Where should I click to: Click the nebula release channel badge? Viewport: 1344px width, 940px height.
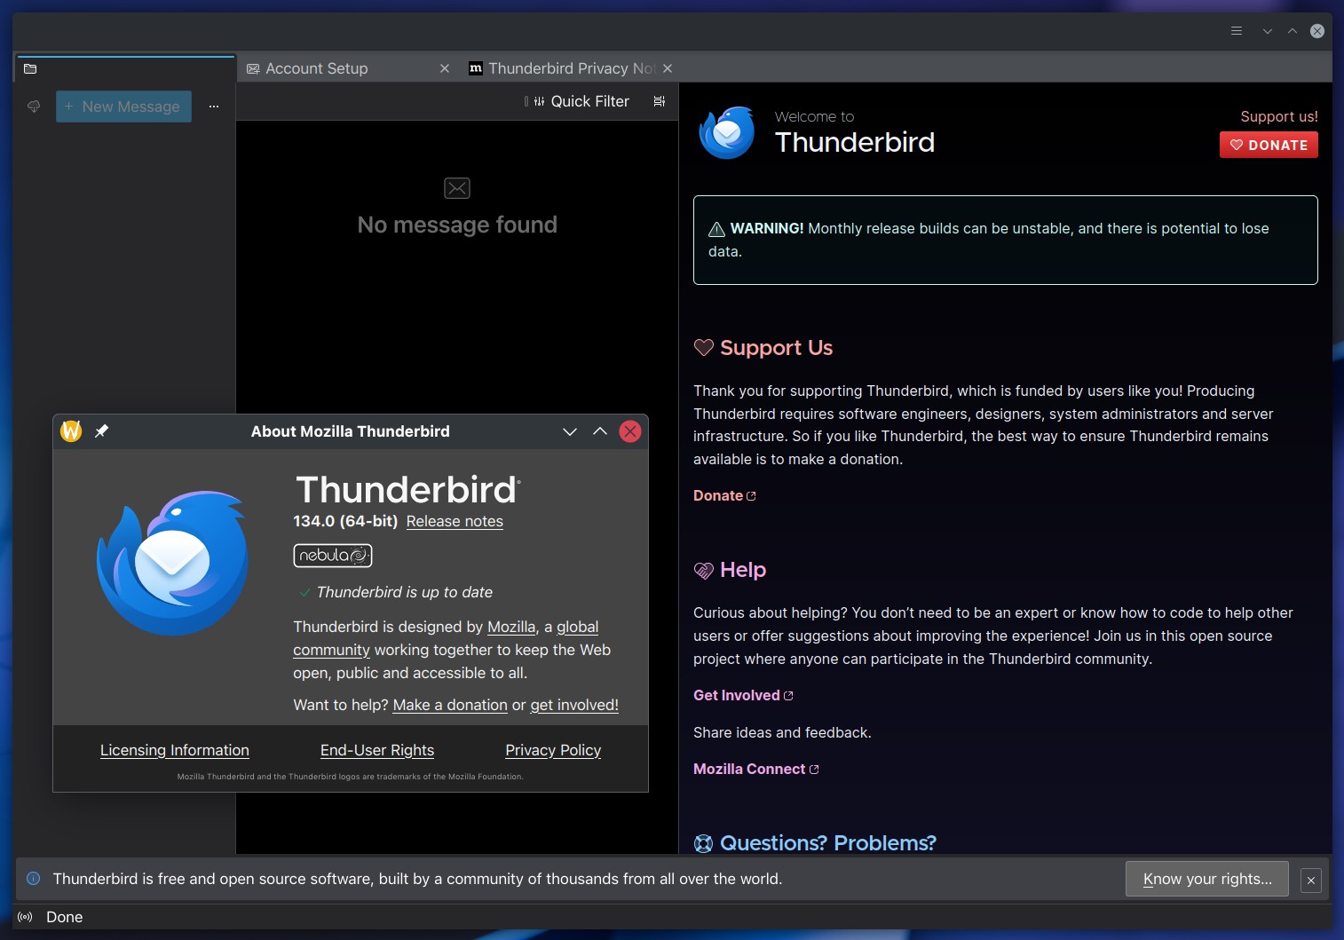pyautogui.click(x=333, y=556)
